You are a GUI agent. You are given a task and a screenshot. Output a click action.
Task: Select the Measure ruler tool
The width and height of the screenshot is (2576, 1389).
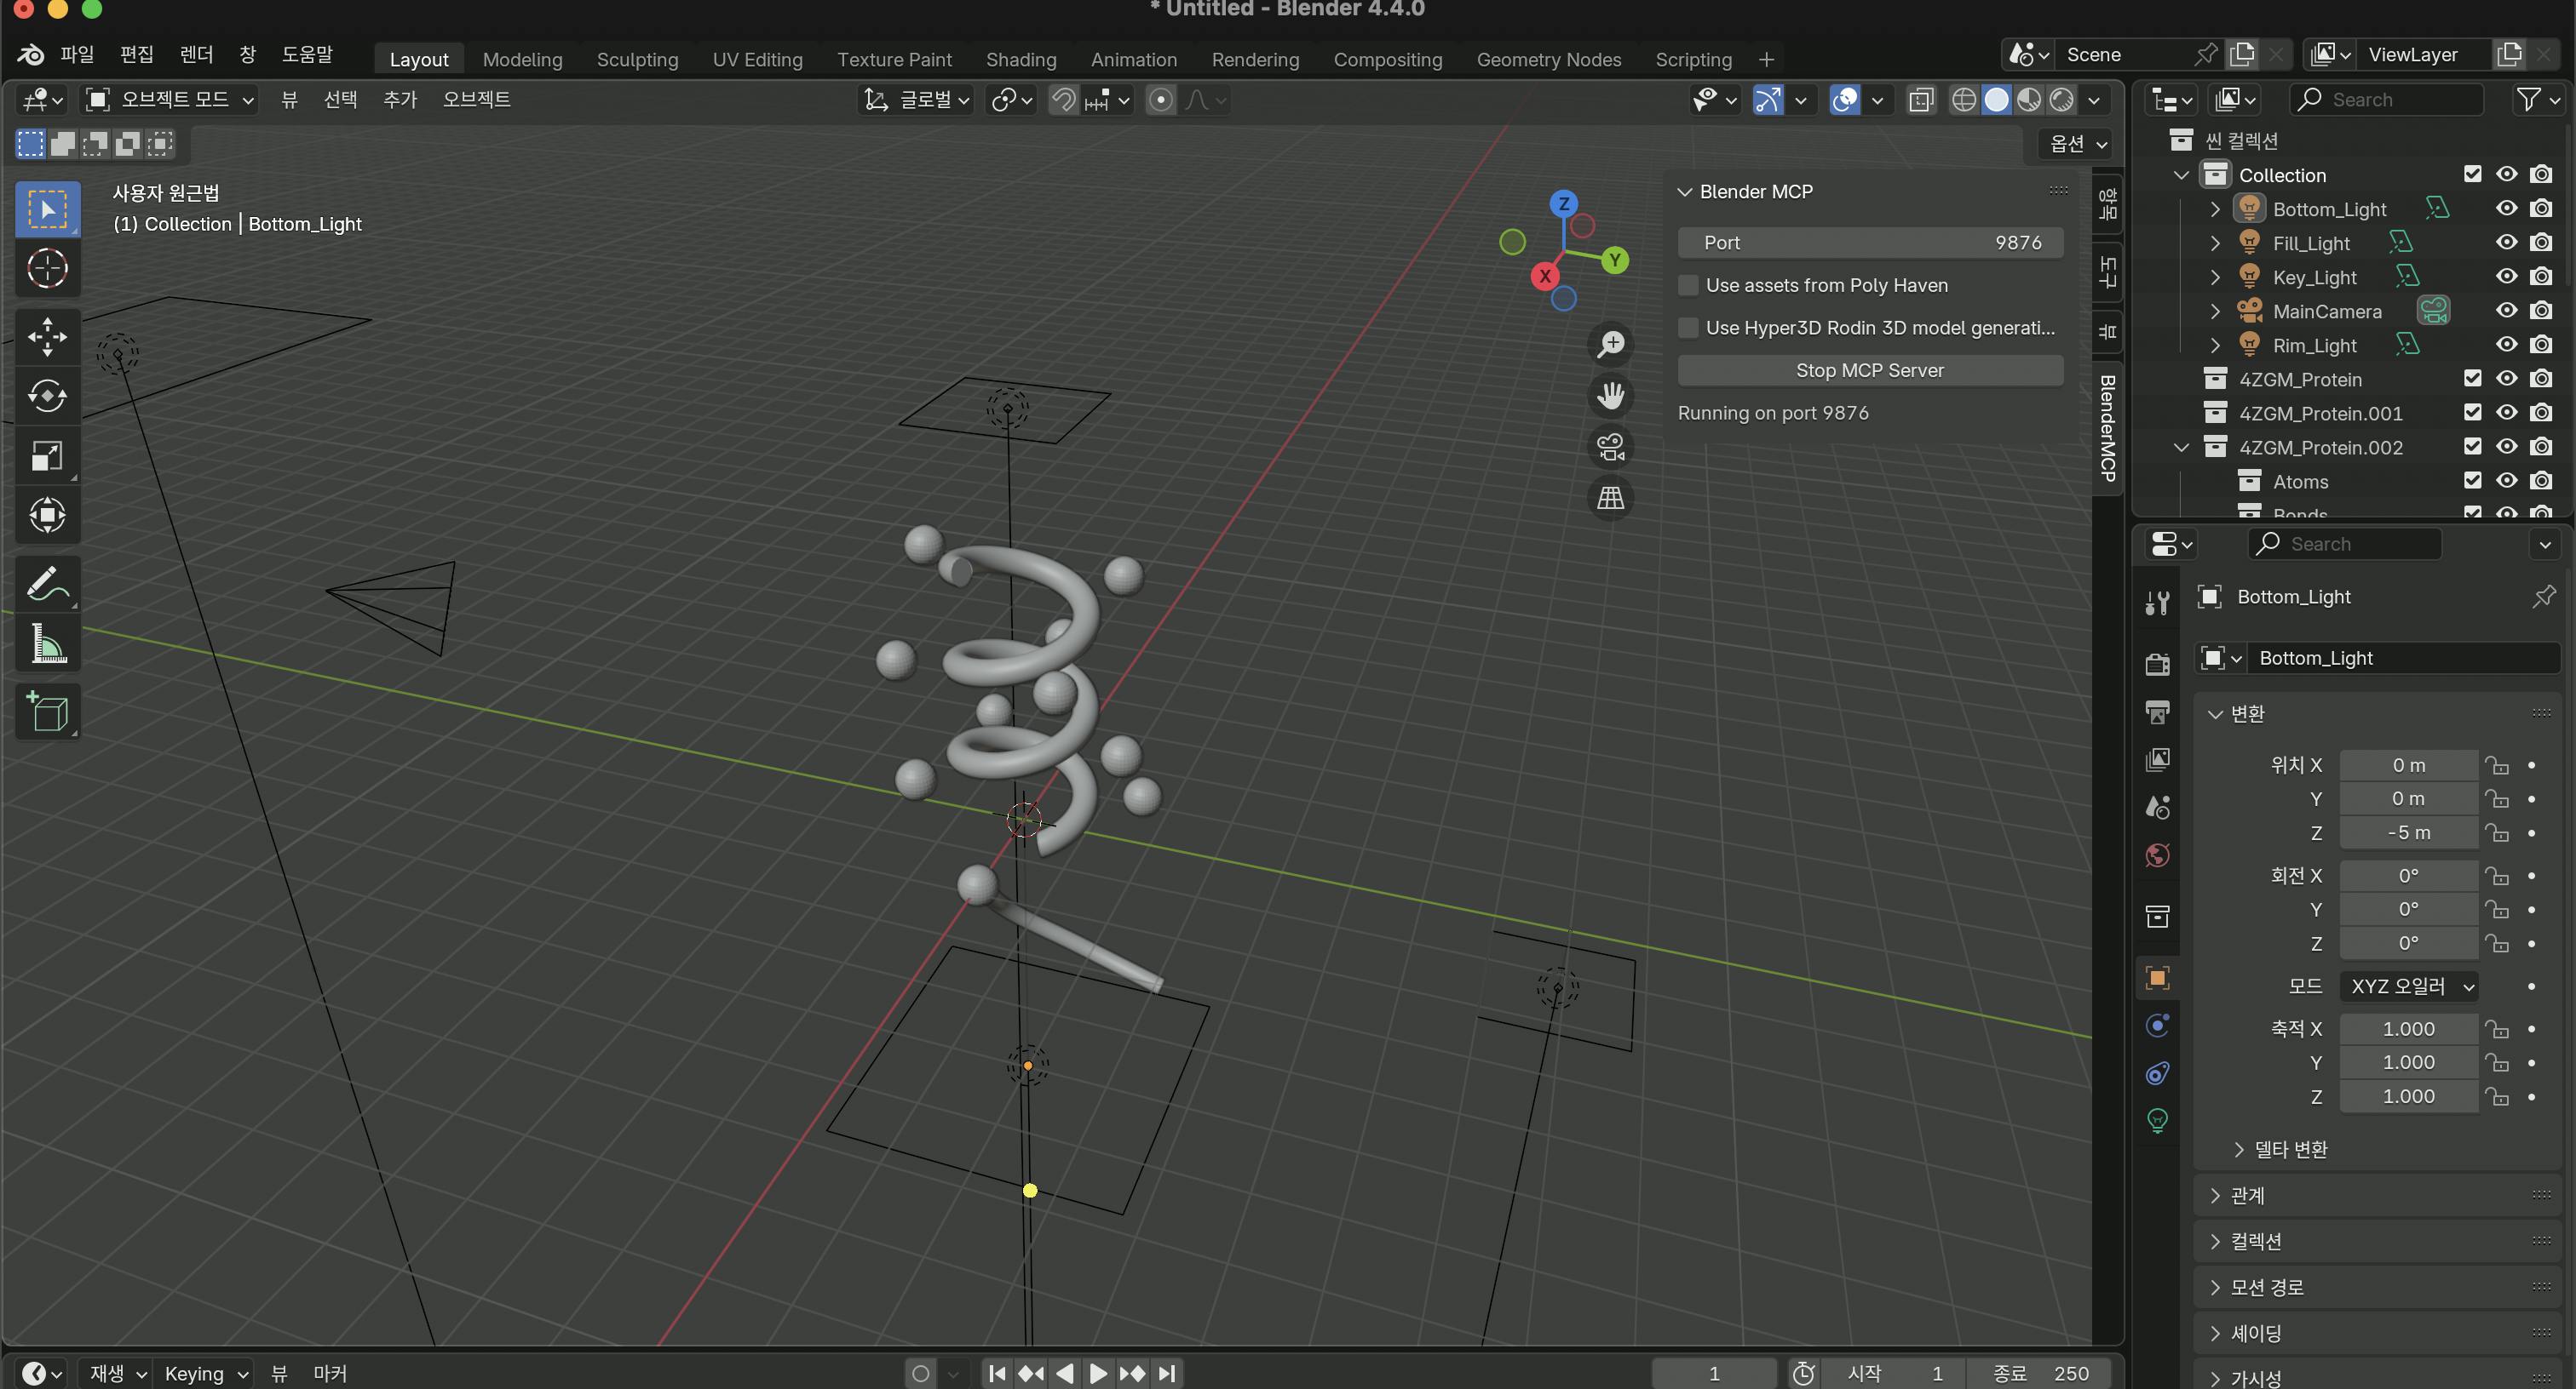(x=47, y=644)
